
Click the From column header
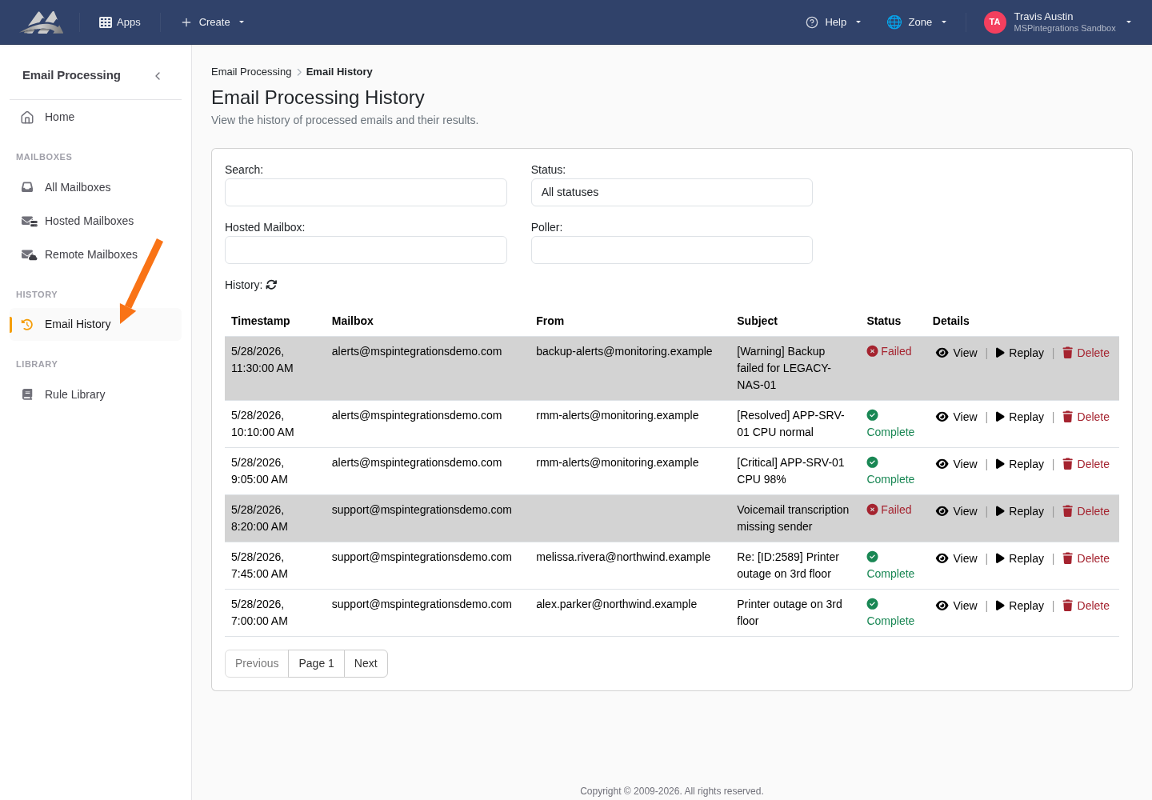click(x=550, y=321)
